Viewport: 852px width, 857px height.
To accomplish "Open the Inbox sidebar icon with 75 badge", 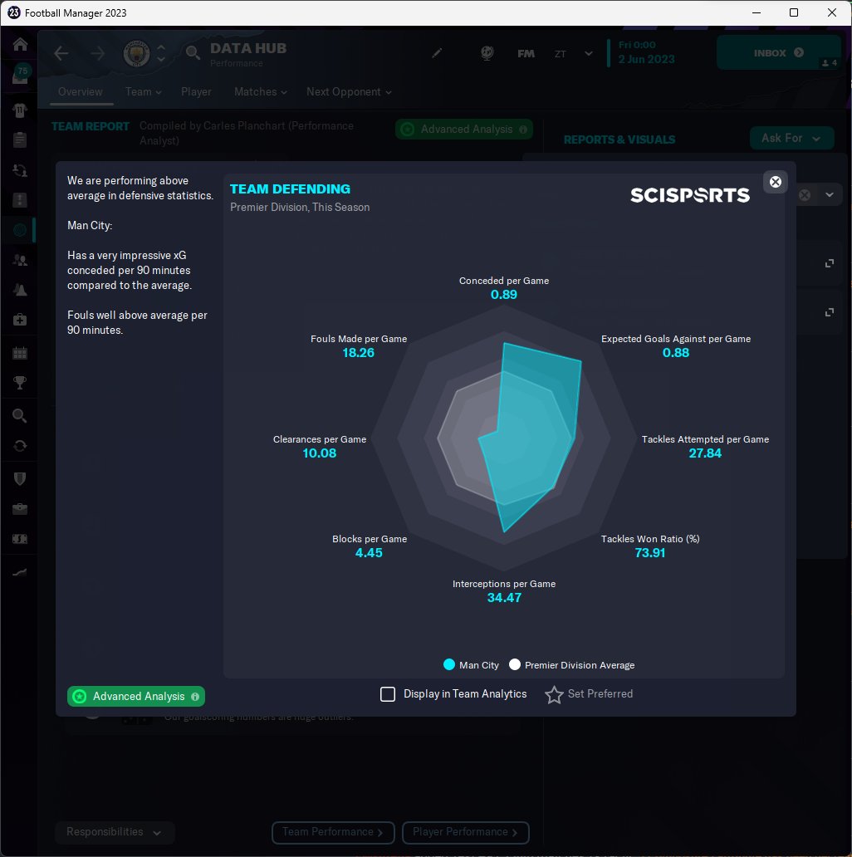I will tap(20, 76).
